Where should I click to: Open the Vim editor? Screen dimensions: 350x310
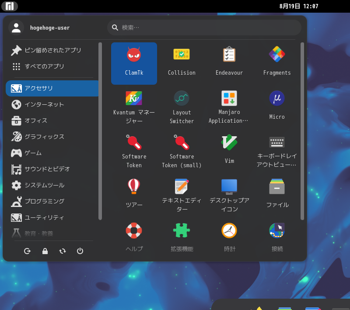click(229, 152)
